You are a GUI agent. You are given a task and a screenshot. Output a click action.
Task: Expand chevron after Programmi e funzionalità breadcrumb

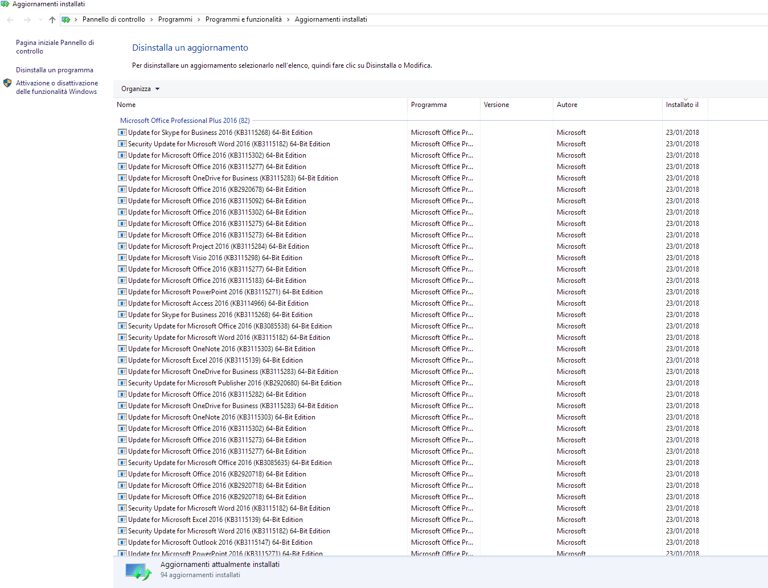coord(288,19)
